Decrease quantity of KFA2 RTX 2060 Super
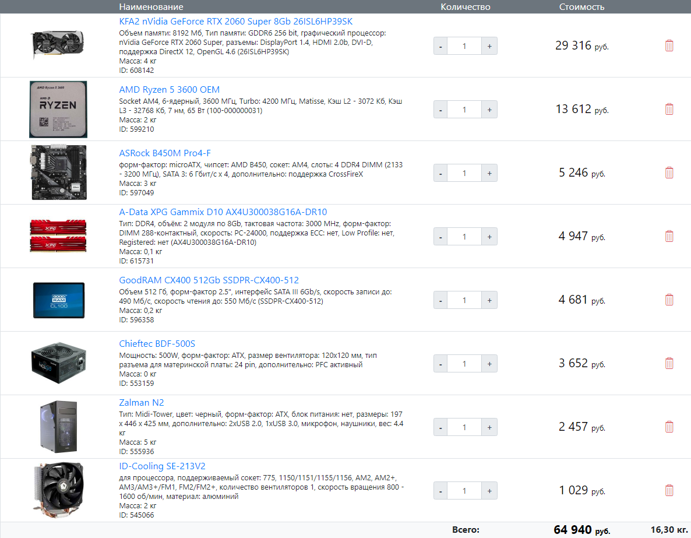The width and height of the screenshot is (691, 538). [440, 46]
